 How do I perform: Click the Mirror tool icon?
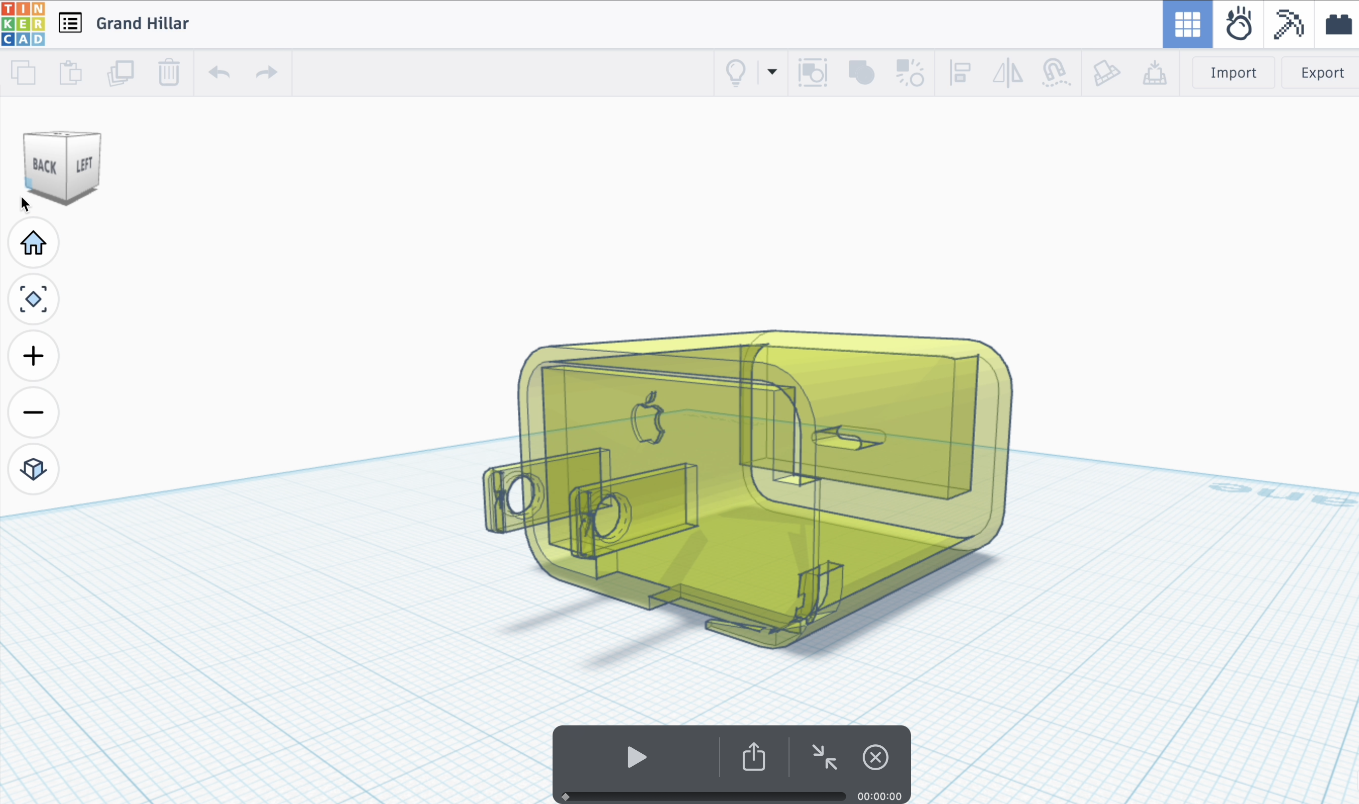click(1007, 73)
